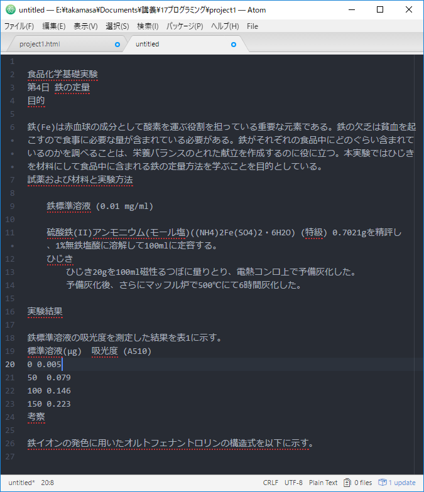Viewport: 424px width, 492px height.
Task: Click the 20:8 cursor position indicator
Action: click(x=48, y=483)
